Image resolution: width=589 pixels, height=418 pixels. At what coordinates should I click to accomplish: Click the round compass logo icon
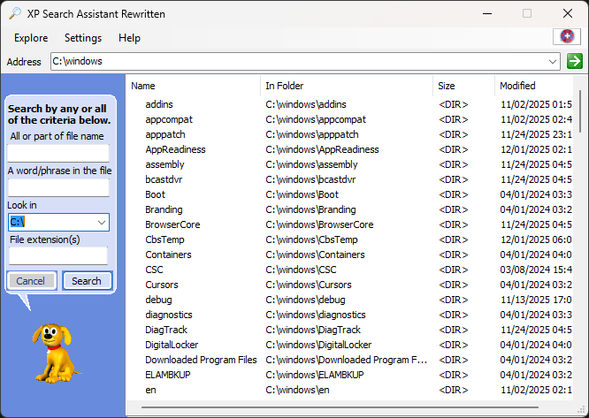[x=567, y=37]
